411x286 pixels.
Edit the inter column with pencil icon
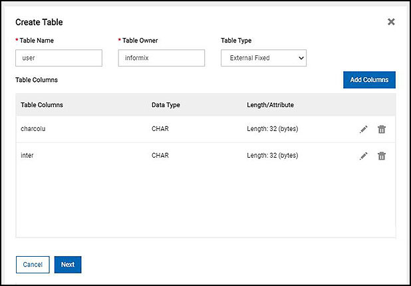pyautogui.click(x=364, y=156)
